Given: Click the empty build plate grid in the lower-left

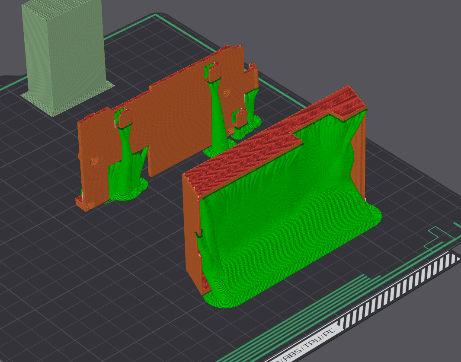Looking at the screenshot, I should (86, 281).
